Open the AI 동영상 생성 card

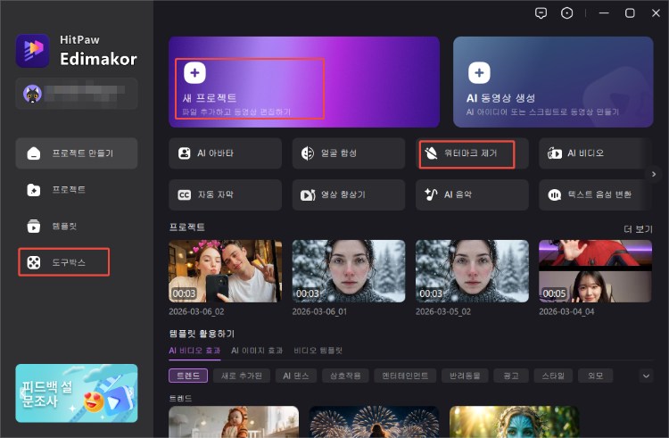click(x=553, y=82)
